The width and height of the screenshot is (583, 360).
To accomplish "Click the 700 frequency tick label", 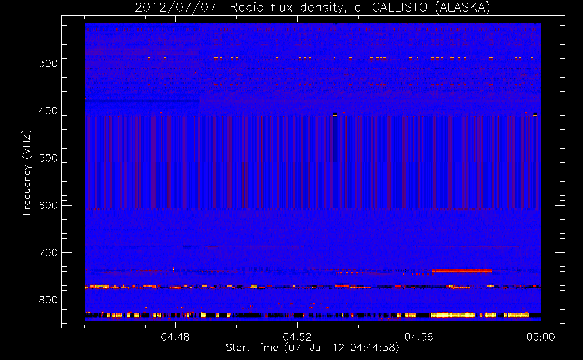I will pyautogui.click(x=48, y=253).
